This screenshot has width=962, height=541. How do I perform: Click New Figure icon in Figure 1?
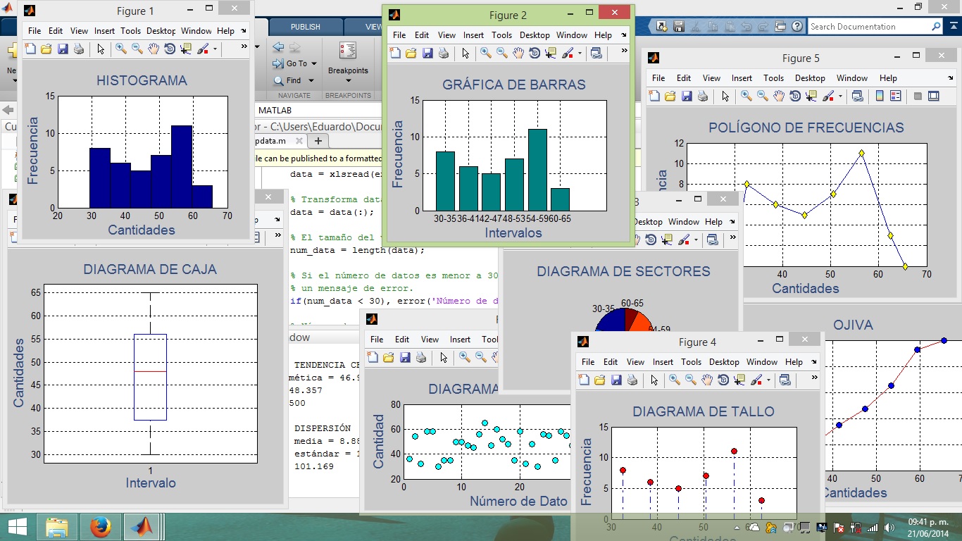[30, 49]
